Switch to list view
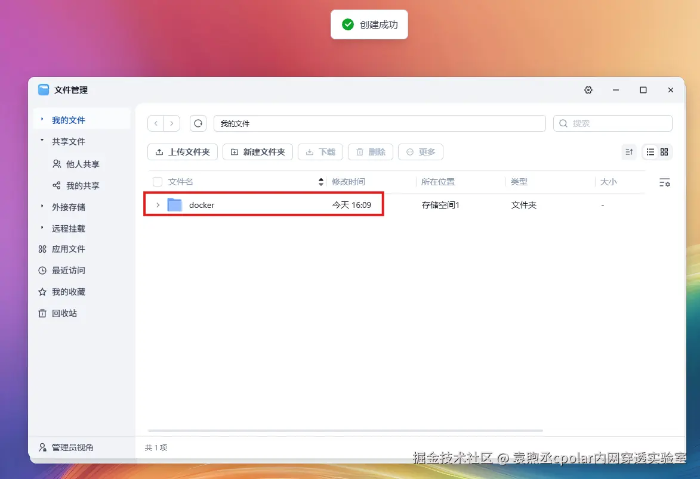The height and width of the screenshot is (479, 700). click(650, 152)
